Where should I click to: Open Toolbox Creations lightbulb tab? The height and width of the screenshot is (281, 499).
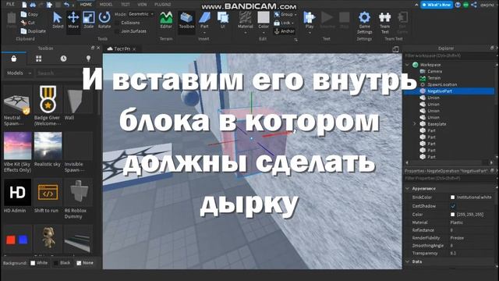pos(88,59)
